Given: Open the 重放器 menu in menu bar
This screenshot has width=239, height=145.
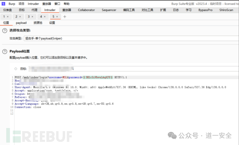Looking at the screenshot, I should (47, 4).
